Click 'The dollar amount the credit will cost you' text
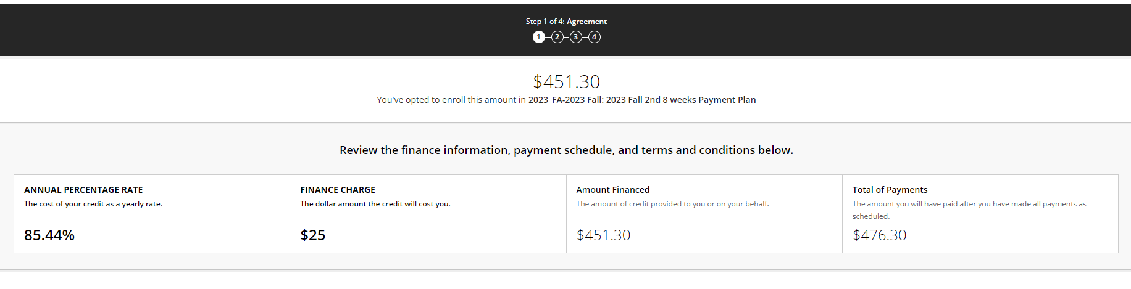1131x289 pixels. (x=375, y=204)
